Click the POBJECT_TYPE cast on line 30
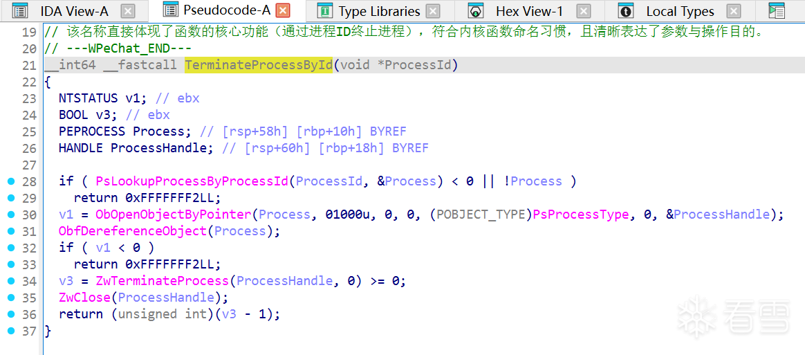The width and height of the screenshot is (805, 355). point(481,215)
